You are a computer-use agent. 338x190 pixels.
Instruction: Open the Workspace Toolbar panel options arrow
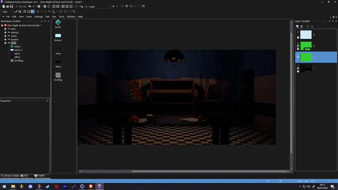click(x=42, y=21)
